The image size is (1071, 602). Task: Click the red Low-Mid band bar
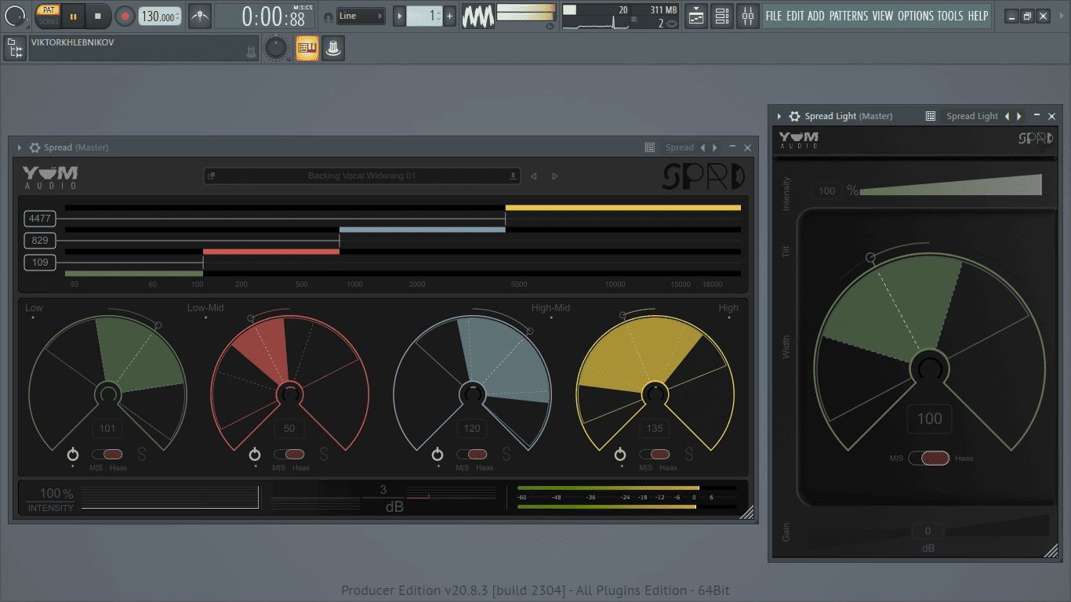[271, 252]
